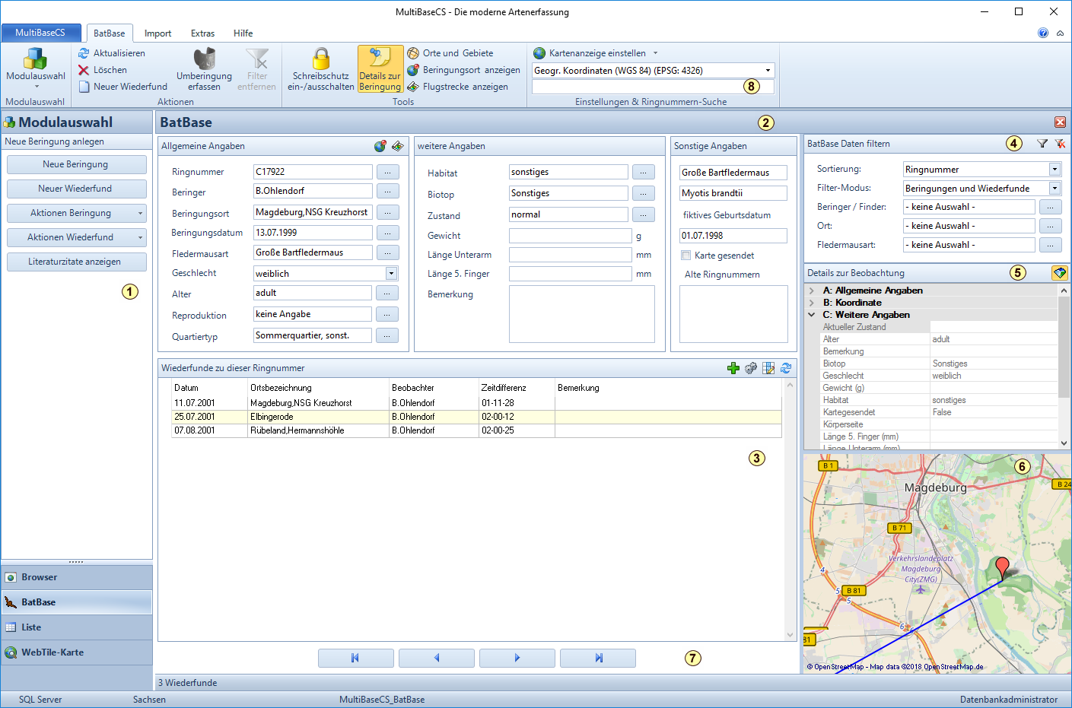This screenshot has height=708, width=1072.
Task: Toggle Details zur Beringung panel
Action: [x=380, y=69]
